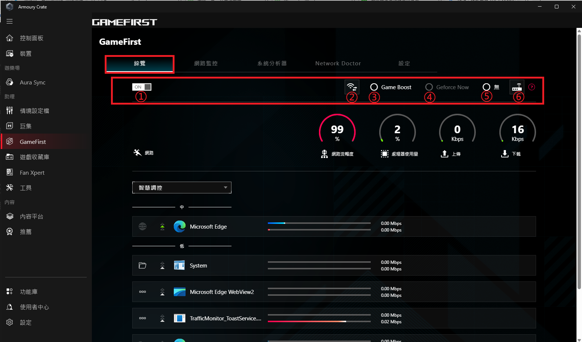Toggle the GameFirst ON switch

[x=142, y=87]
